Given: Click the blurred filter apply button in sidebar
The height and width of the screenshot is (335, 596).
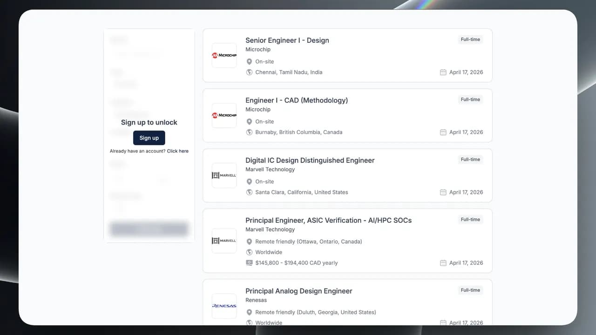Looking at the screenshot, I should point(149,228).
